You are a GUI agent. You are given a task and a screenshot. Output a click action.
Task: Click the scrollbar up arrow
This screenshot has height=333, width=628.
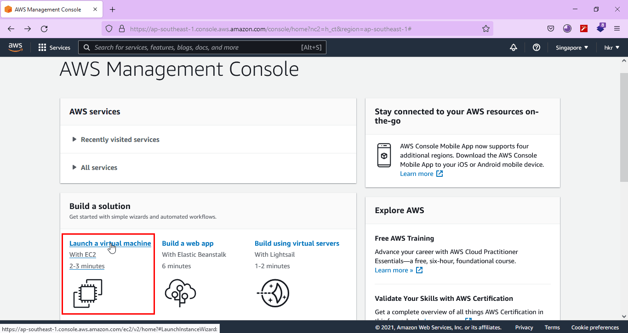pyautogui.click(x=624, y=60)
